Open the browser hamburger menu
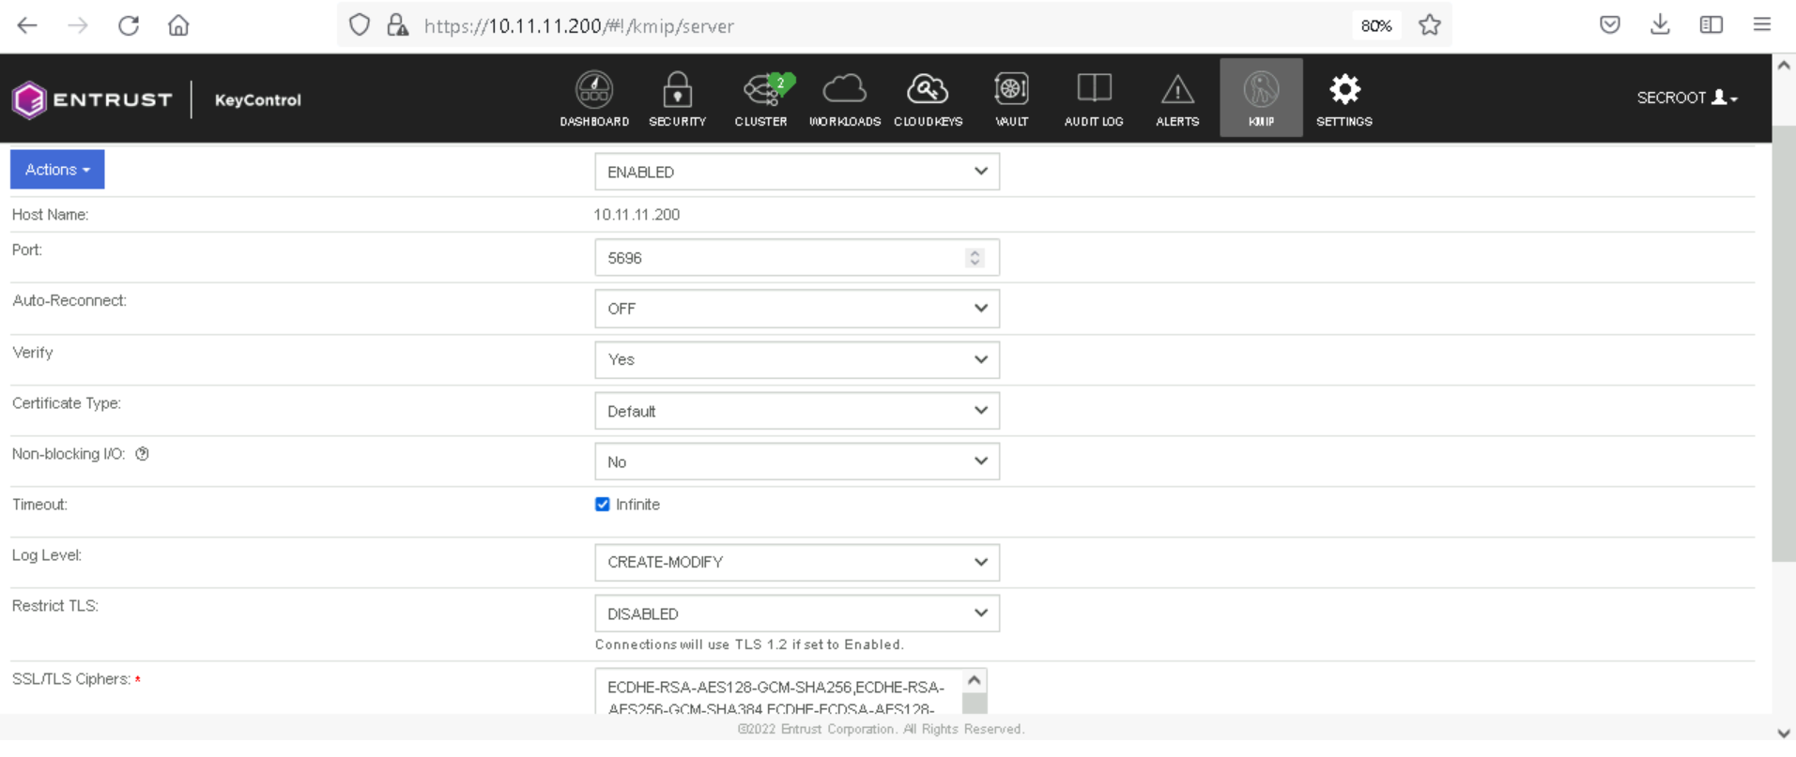1796x757 pixels. [x=1762, y=25]
